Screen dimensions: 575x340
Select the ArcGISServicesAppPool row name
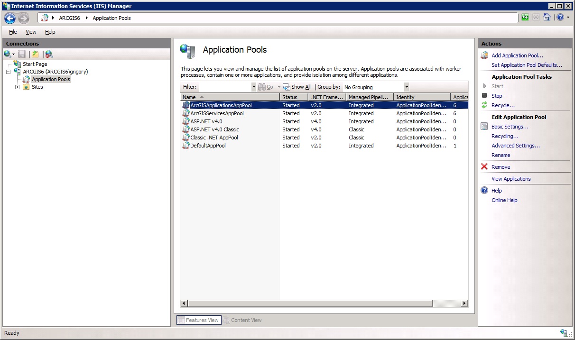click(x=217, y=113)
